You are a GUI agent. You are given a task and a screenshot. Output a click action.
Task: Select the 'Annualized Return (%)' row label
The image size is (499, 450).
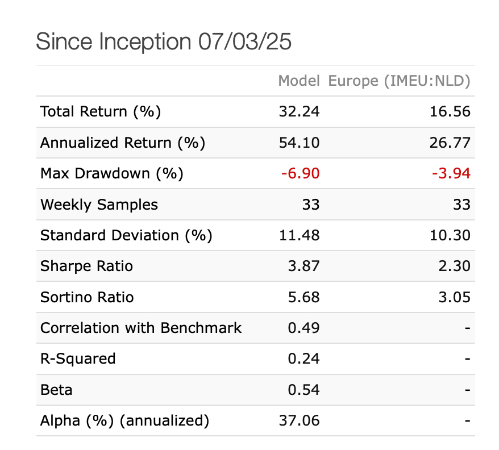(123, 143)
